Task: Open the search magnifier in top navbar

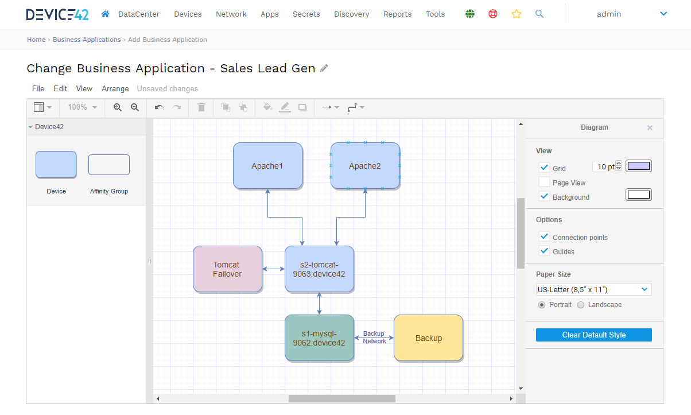Action: click(x=539, y=14)
